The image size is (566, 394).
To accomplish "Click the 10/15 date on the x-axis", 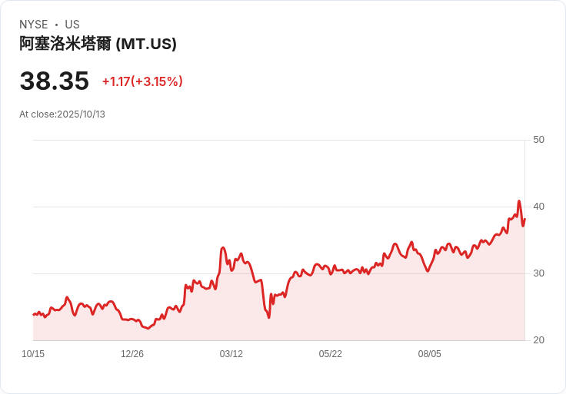I will point(33,354).
